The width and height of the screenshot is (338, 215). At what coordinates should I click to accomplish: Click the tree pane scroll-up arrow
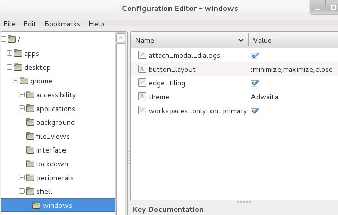(x=121, y=38)
